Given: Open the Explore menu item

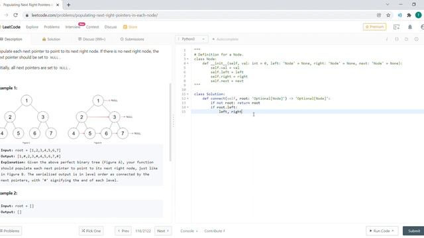Looking at the screenshot, I should [x=32, y=27].
